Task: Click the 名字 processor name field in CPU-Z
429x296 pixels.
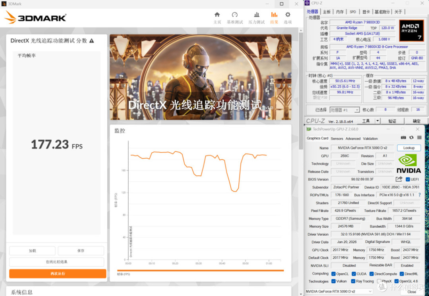Action: click(x=362, y=22)
